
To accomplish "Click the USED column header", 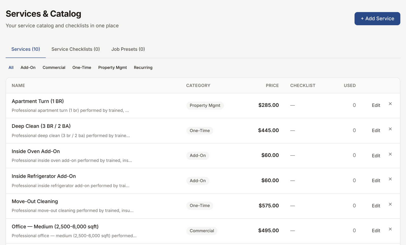I will point(350,86).
